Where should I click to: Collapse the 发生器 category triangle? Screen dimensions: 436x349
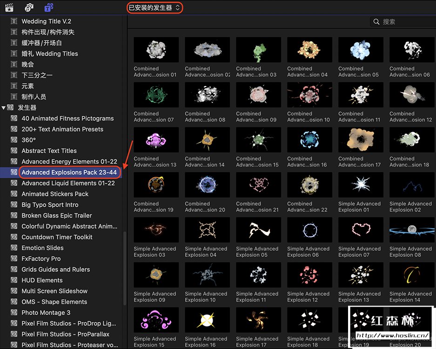click(3, 107)
